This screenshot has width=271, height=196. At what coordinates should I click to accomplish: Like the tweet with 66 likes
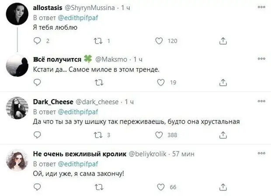tap(160, 187)
